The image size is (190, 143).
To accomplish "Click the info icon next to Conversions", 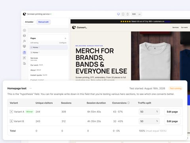I will pos(129,103).
